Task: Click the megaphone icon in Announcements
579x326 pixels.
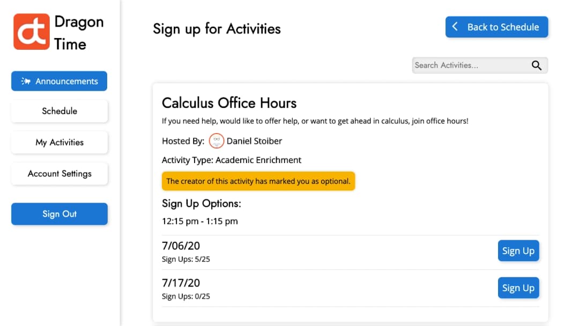Action: [x=26, y=81]
